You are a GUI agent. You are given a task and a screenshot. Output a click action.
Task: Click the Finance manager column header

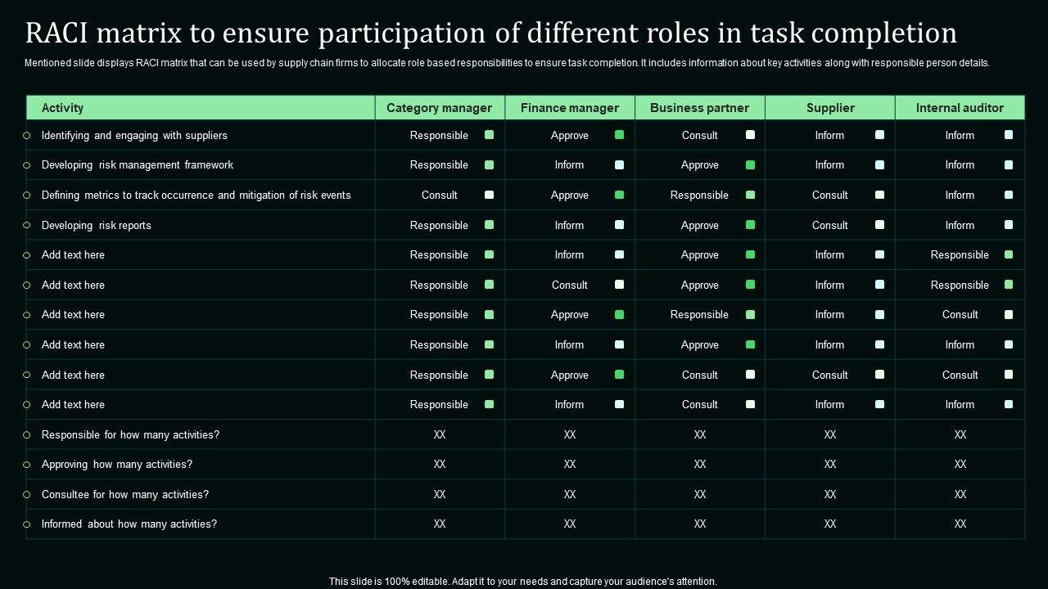point(569,108)
